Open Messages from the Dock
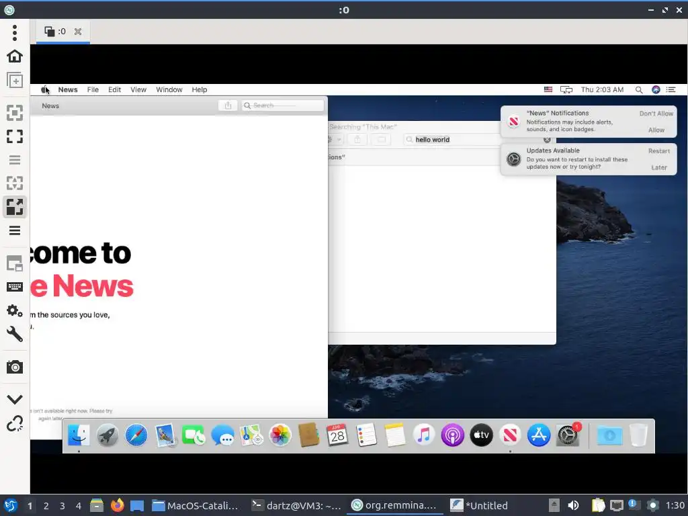The height and width of the screenshot is (516, 688). [x=222, y=435]
